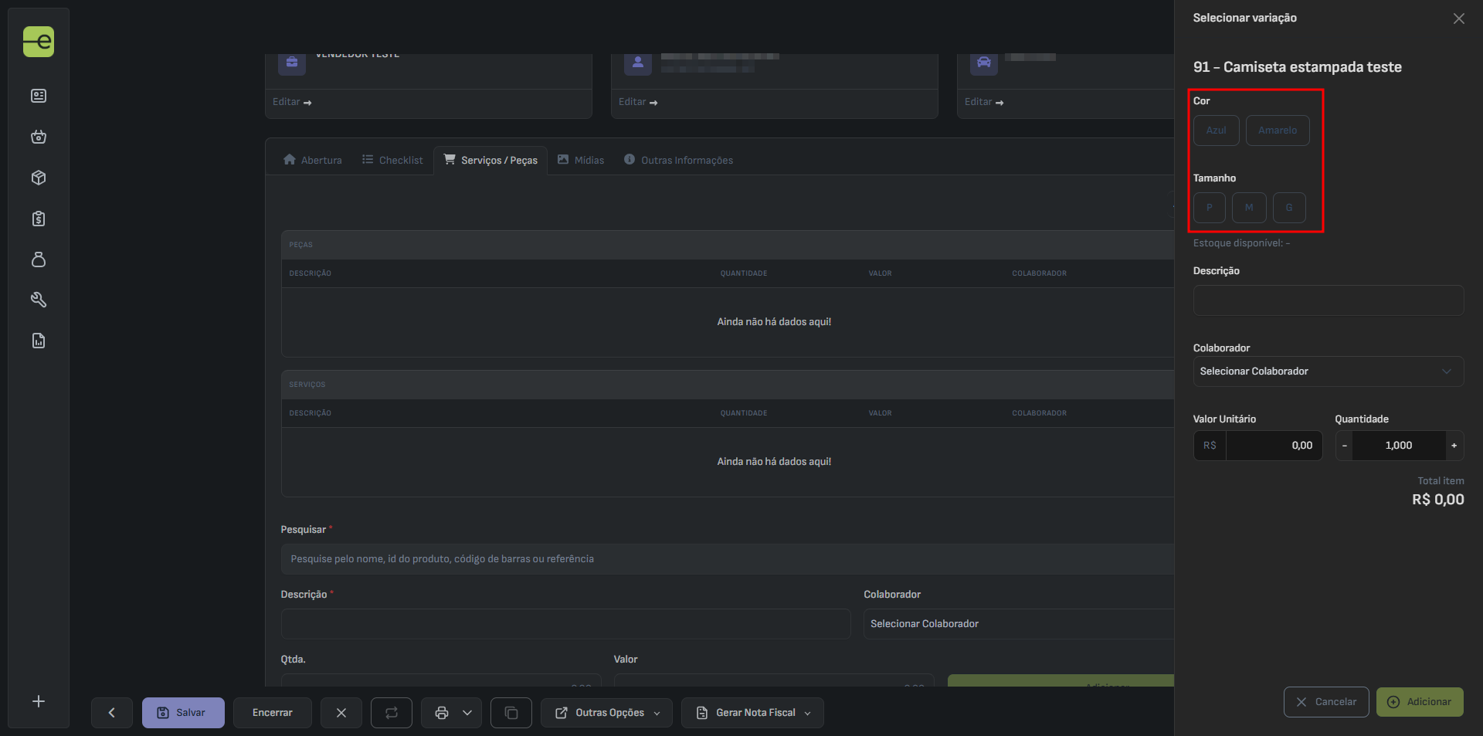Click the duplicate copy icon button
This screenshot has height=736, width=1483.
[511, 713]
